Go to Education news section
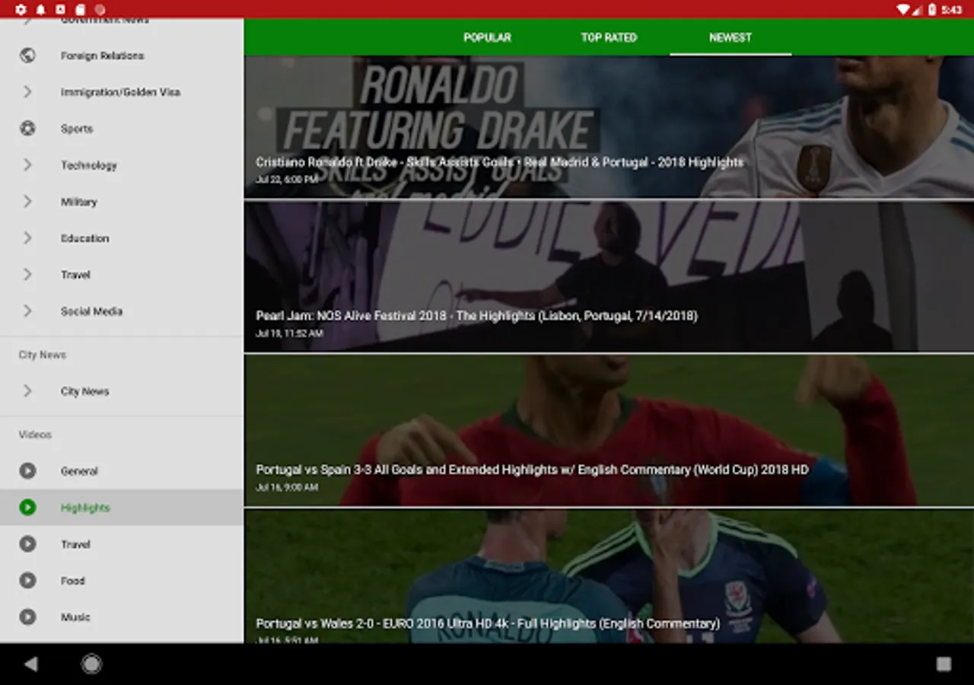Viewport: 974px width, 685px height. coord(122,238)
